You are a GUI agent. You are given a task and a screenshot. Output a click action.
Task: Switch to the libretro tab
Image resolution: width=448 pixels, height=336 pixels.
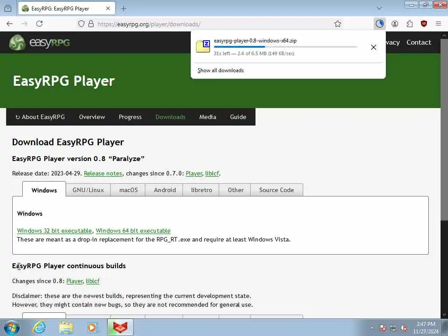click(201, 190)
